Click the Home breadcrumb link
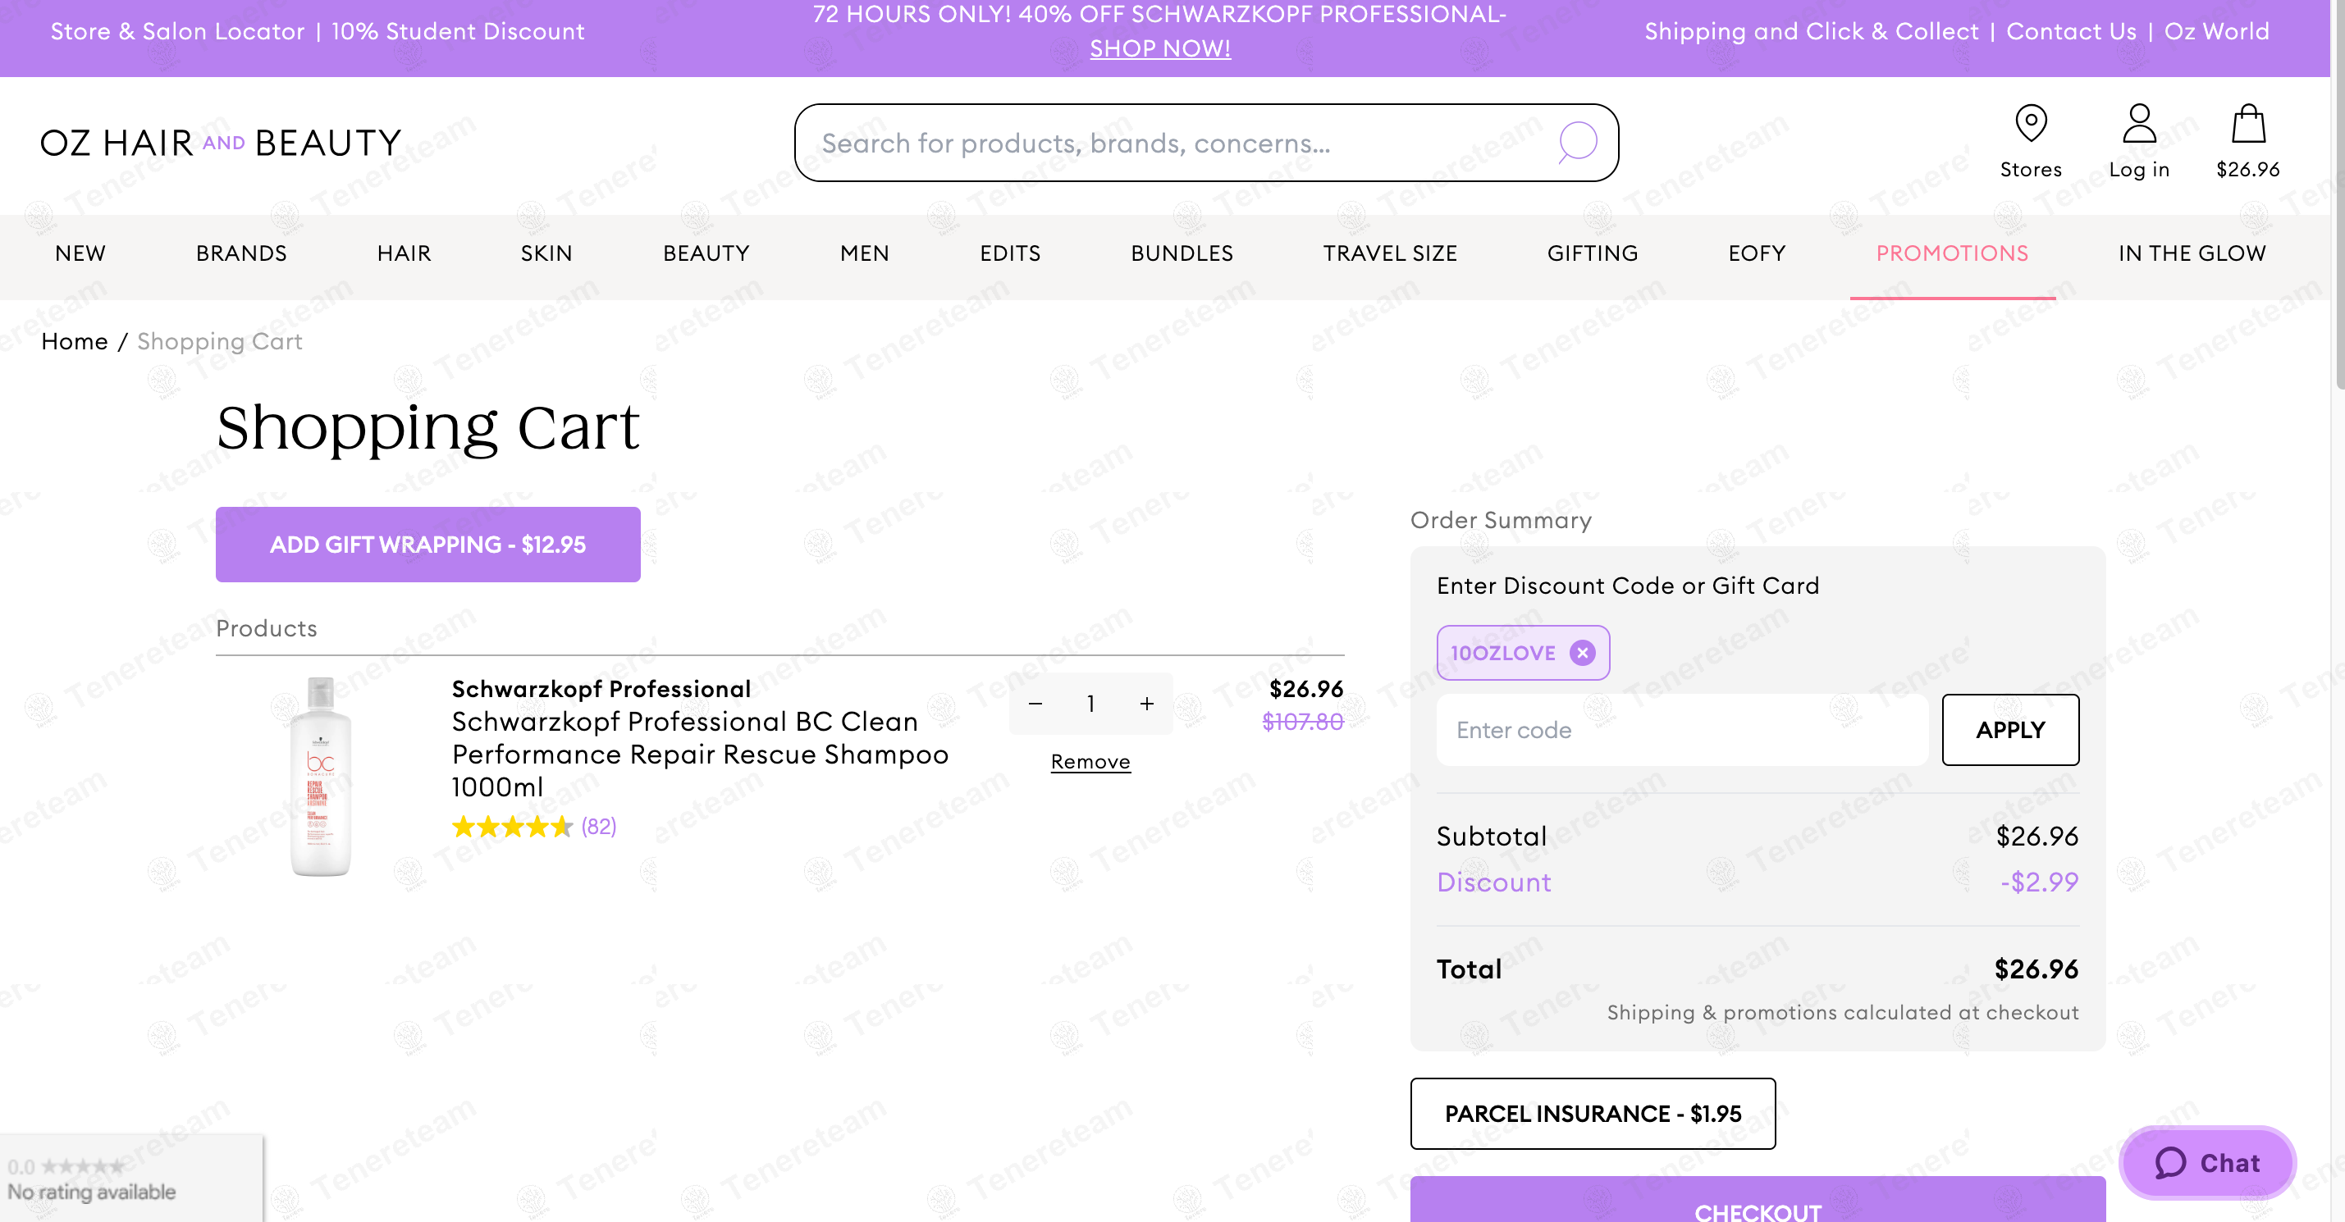2345x1222 pixels. (x=75, y=341)
